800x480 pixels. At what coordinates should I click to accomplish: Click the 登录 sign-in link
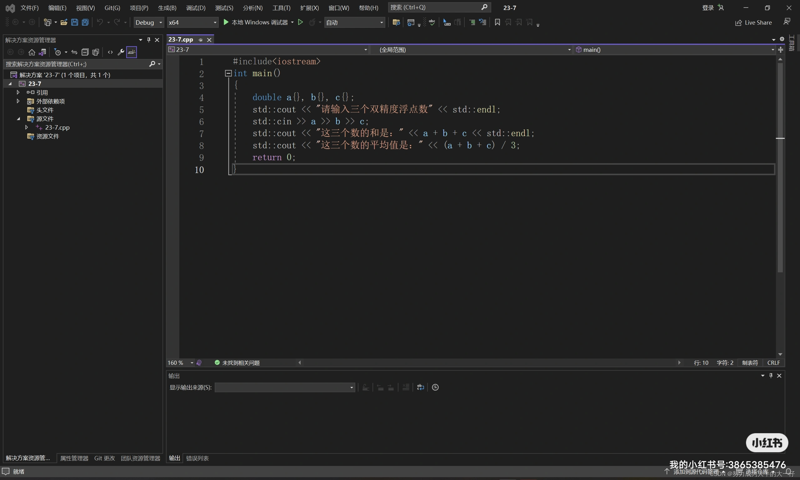coord(708,8)
